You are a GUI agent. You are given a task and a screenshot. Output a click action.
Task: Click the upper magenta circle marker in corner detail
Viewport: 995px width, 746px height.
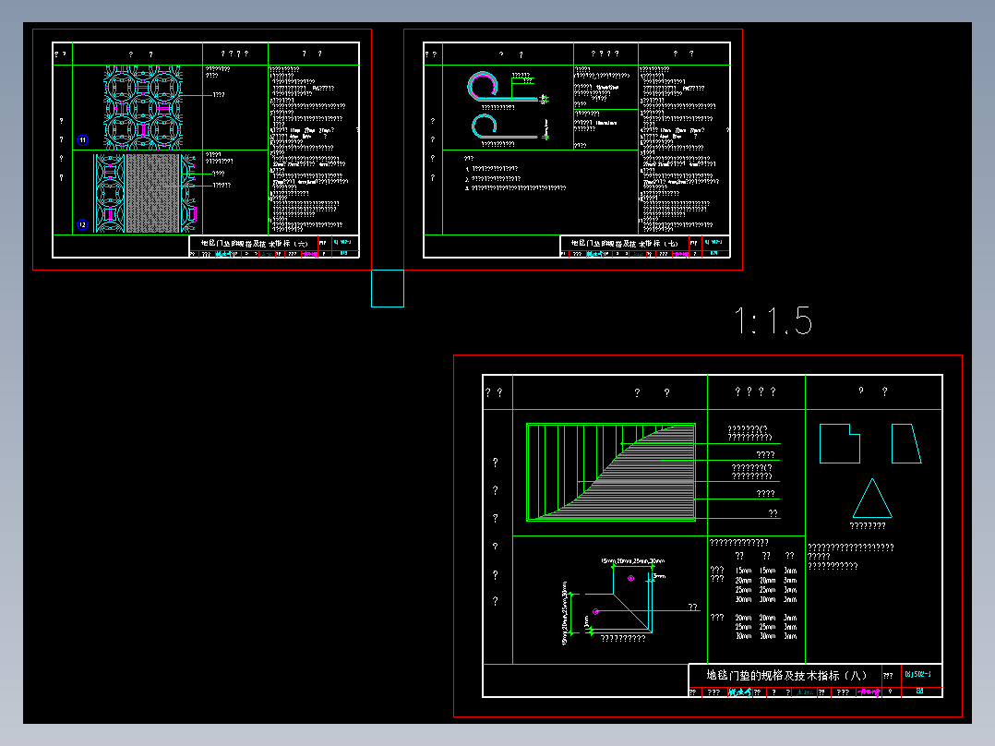coord(630,578)
